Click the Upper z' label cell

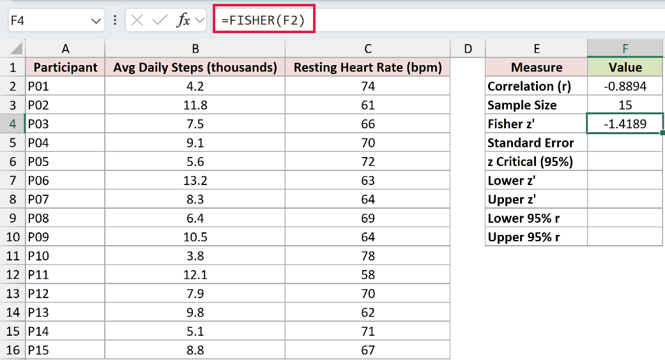coord(537,199)
